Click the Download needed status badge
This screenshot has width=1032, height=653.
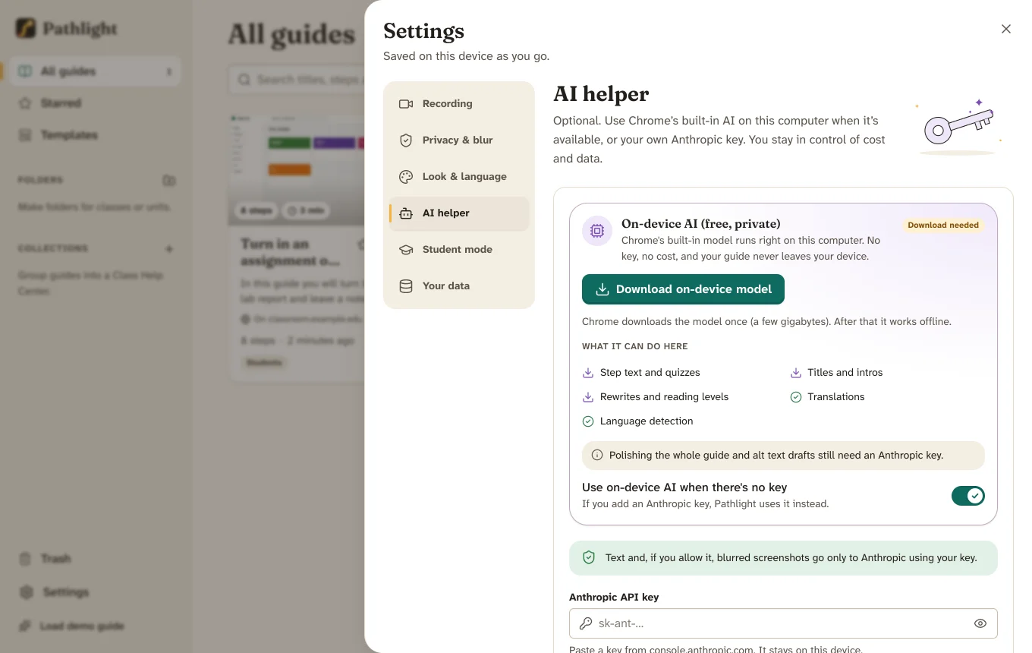point(943,225)
